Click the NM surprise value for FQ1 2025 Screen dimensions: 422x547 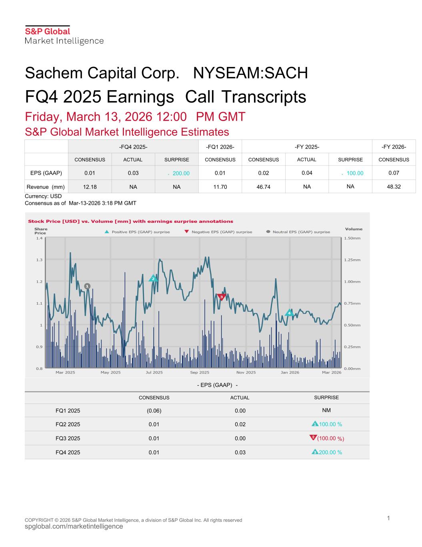pos(326,410)
